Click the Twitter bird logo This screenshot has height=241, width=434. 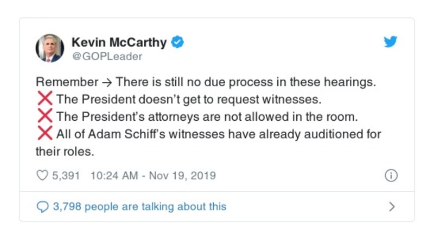391,42
